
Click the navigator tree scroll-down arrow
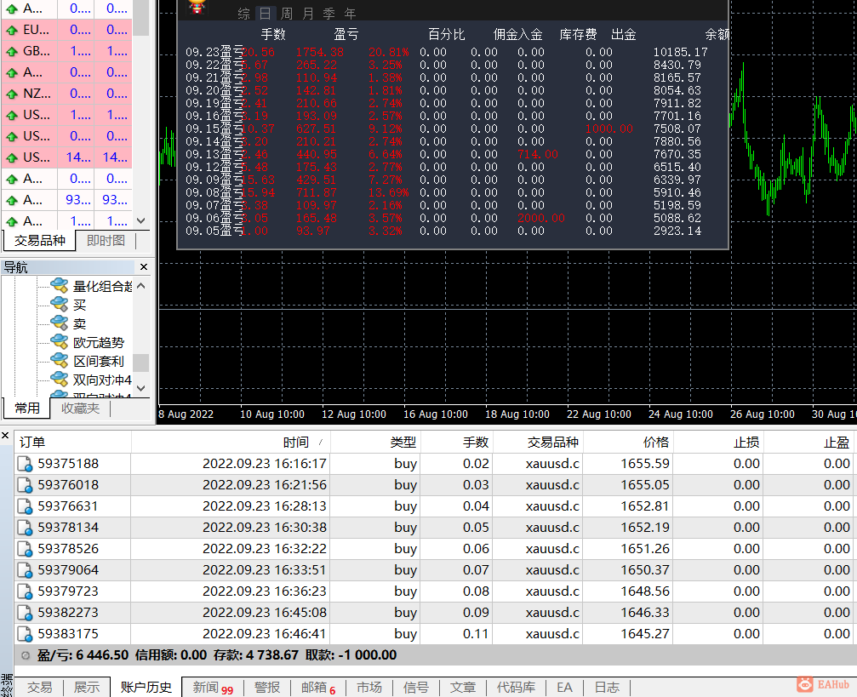[141, 388]
